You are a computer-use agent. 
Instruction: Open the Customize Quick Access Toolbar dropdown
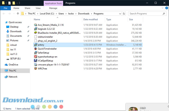click(17, 3)
